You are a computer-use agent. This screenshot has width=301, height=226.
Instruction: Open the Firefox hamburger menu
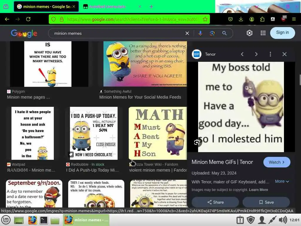click(294, 19)
